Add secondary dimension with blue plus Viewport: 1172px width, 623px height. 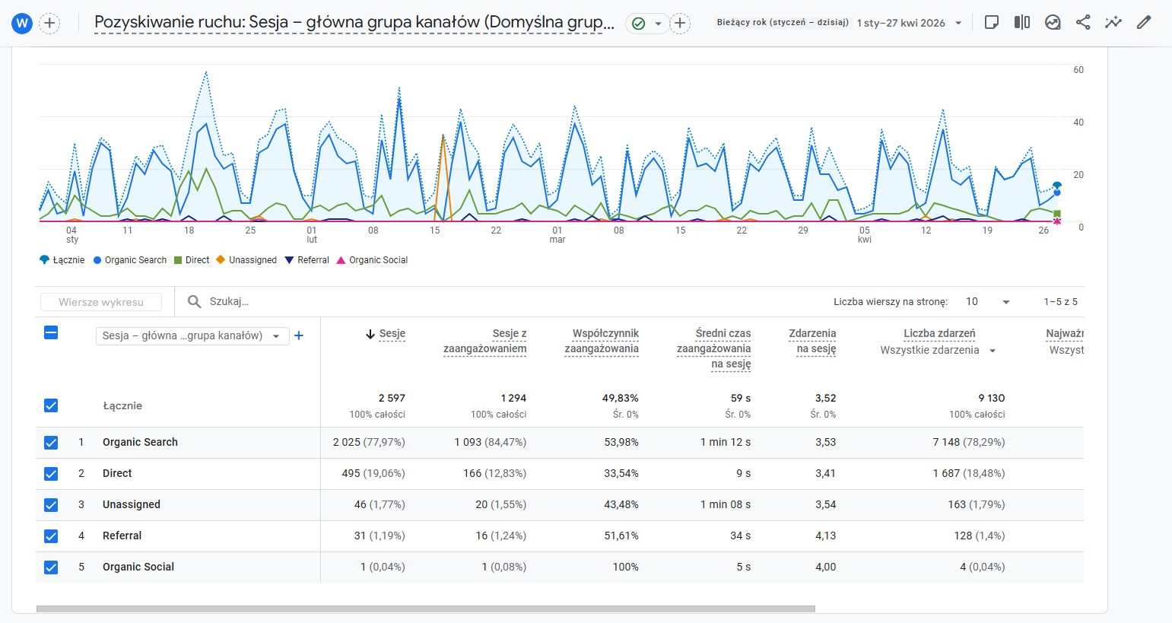point(299,335)
